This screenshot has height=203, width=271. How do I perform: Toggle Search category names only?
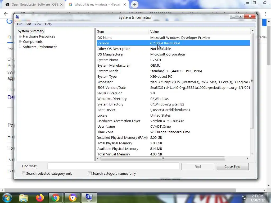click(90, 173)
